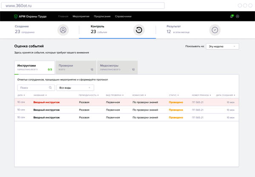This screenshot has height=177, width=255.
Task: Switch to the Проверки tab
Action: click(75, 67)
